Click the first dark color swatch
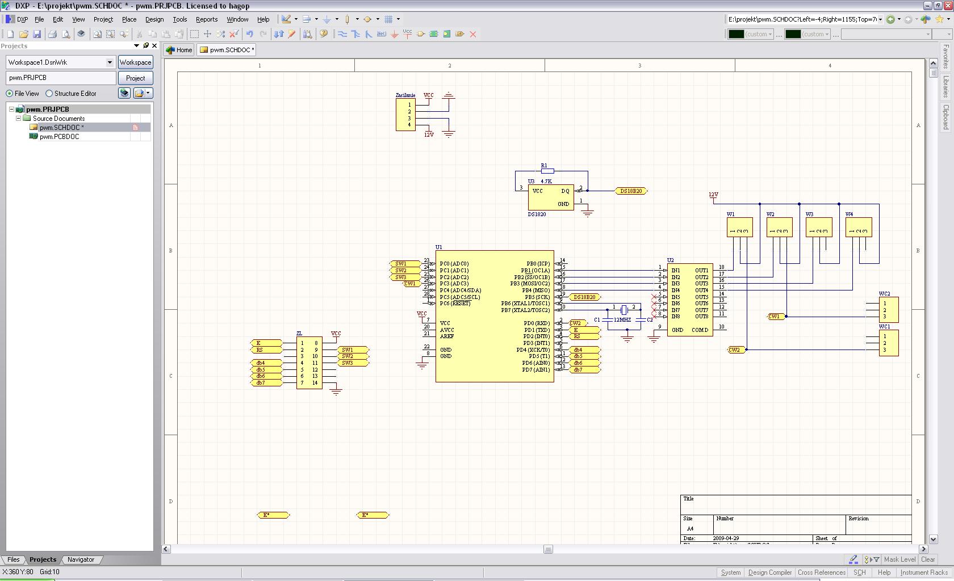This screenshot has width=954, height=581. pos(737,34)
